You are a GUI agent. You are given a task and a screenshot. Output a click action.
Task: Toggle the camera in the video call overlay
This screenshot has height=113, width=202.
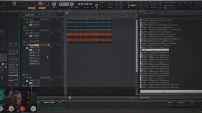[11, 109]
